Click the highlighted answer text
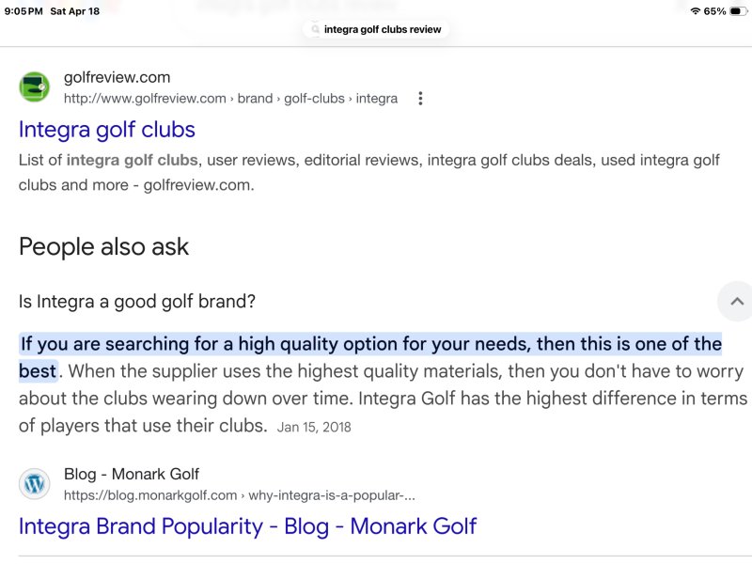Image resolution: width=752 pixels, height=564 pixels. (370, 344)
